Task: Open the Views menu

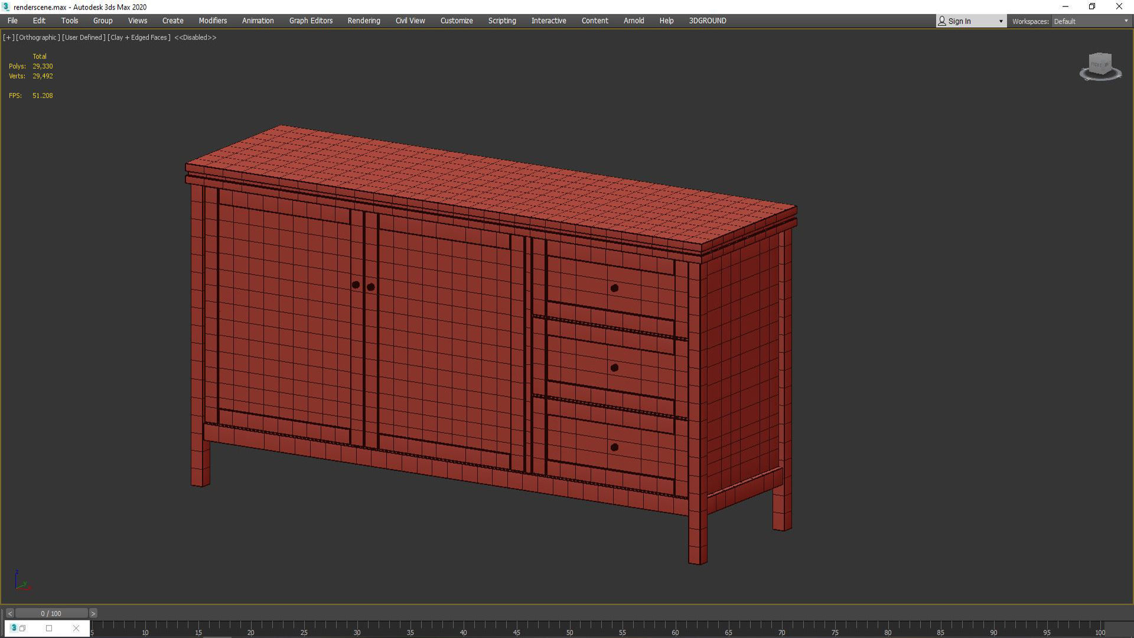Action: coord(138,21)
